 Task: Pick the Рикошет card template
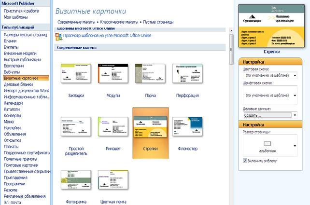[x=113, y=126]
